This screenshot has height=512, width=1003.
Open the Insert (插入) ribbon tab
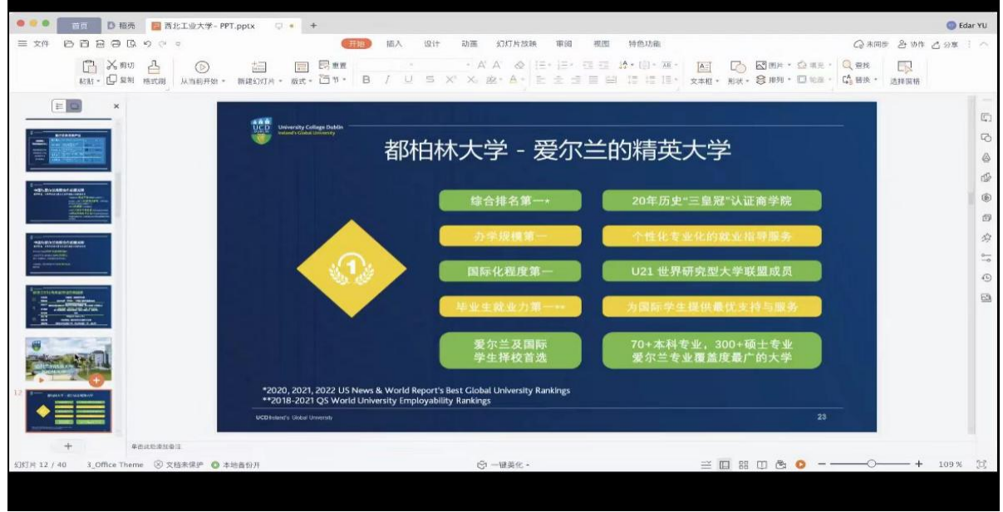394,44
